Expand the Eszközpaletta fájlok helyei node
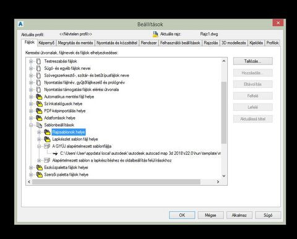The height and width of the screenshot is (239, 297). [x=31, y=167]
